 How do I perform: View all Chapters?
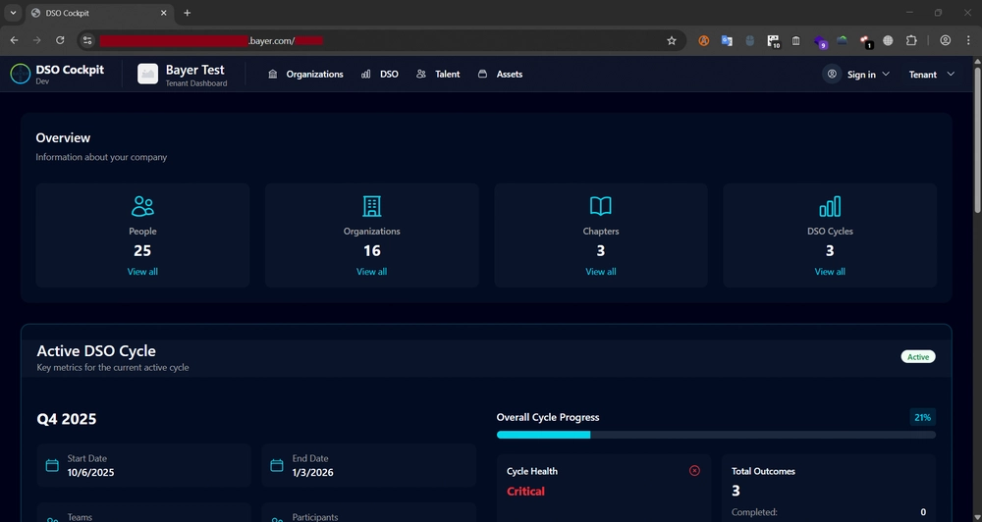click(601, 272)
